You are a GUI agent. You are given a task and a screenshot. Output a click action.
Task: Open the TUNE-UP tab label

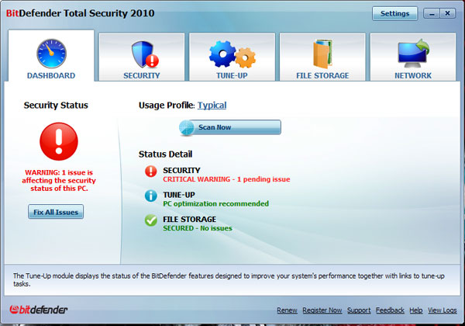click(232, 76)
